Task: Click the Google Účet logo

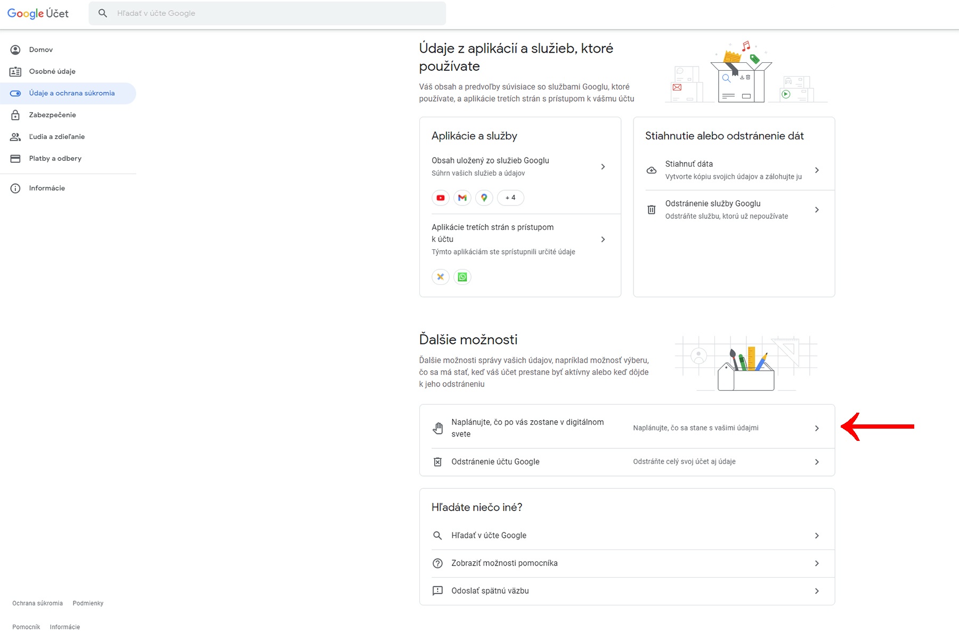Action: coord(38,13)
